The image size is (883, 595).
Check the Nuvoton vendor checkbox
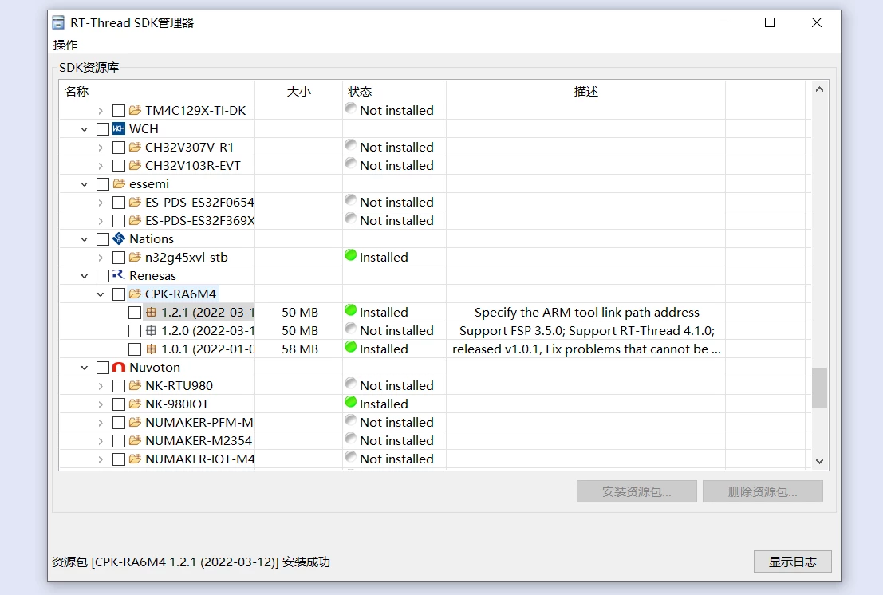coord(102,368)
